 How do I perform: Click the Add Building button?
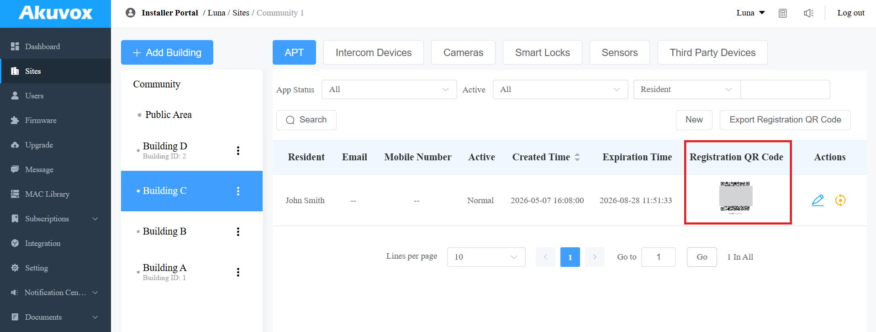click(x=167, y=53)
